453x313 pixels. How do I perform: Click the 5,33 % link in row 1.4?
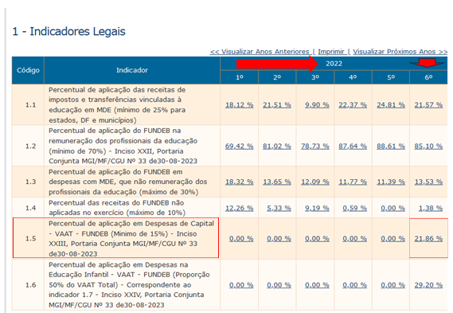click(x=279, y=208)
